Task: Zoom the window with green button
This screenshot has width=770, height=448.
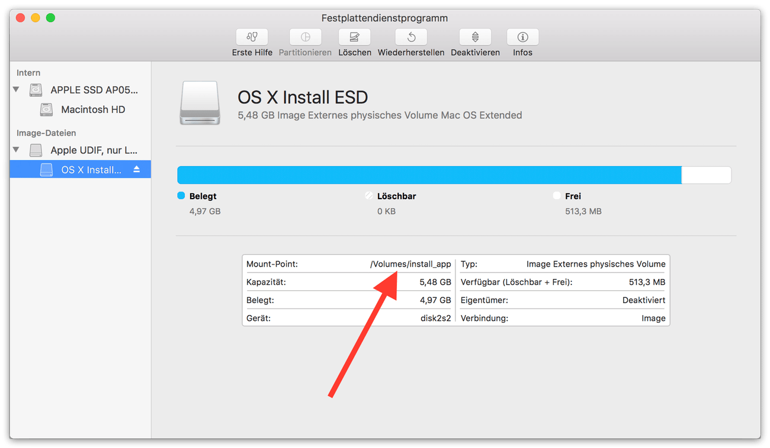Action: 50,18
